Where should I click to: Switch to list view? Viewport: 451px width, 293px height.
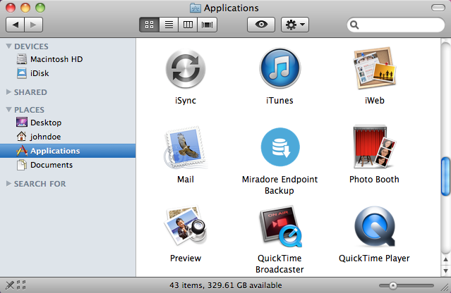pyautogui.click(x=169, y=25)
